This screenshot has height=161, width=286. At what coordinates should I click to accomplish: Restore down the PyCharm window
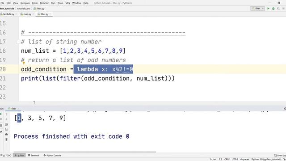coord(279,3)
